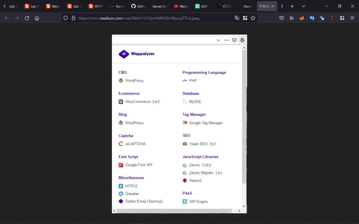Switch to the 'Lab: W' tab
The width and height of the screenshot is (359, 224).
[33, 6]
